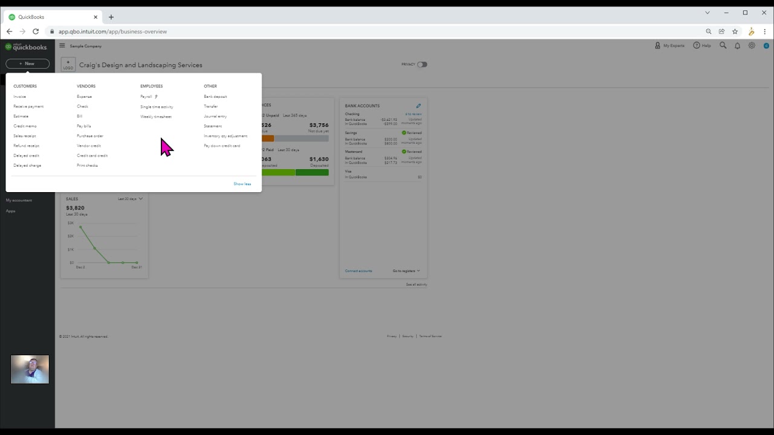Select Print checks option
This screenshot has height=435, width=774.
tap(87, 166)
